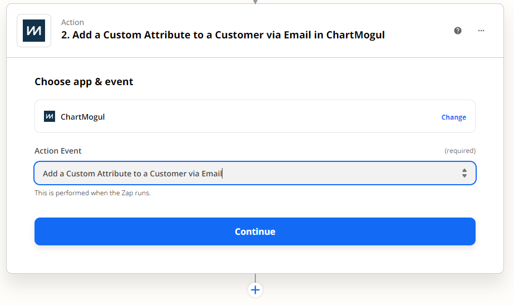Open the Action Event combo box
The height and width of the screenshot is (306, 514).
click(x=255, y=173)
